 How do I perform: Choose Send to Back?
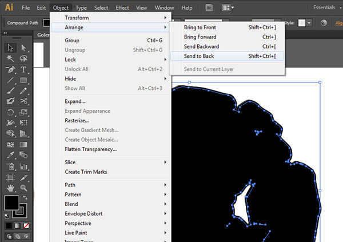(x=227, y=56)
